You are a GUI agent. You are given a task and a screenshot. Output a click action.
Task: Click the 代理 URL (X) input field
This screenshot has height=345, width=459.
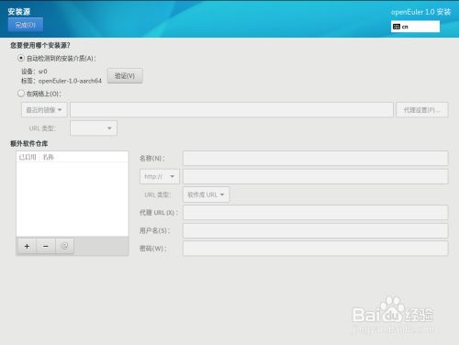tap(316, 213)
